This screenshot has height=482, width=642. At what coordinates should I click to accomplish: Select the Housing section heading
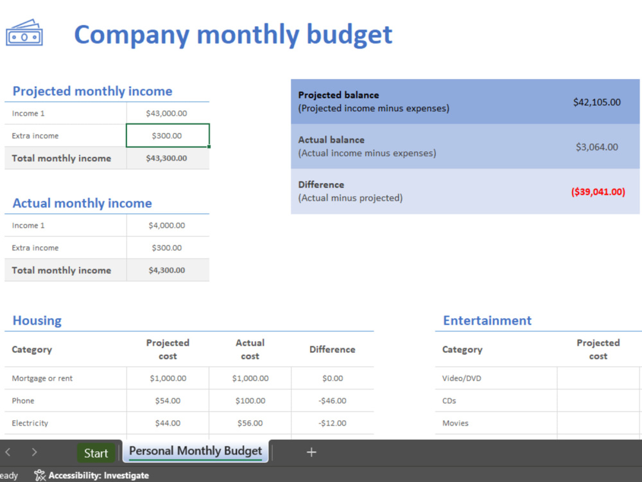pyautogui.click(x=37, y=320)
